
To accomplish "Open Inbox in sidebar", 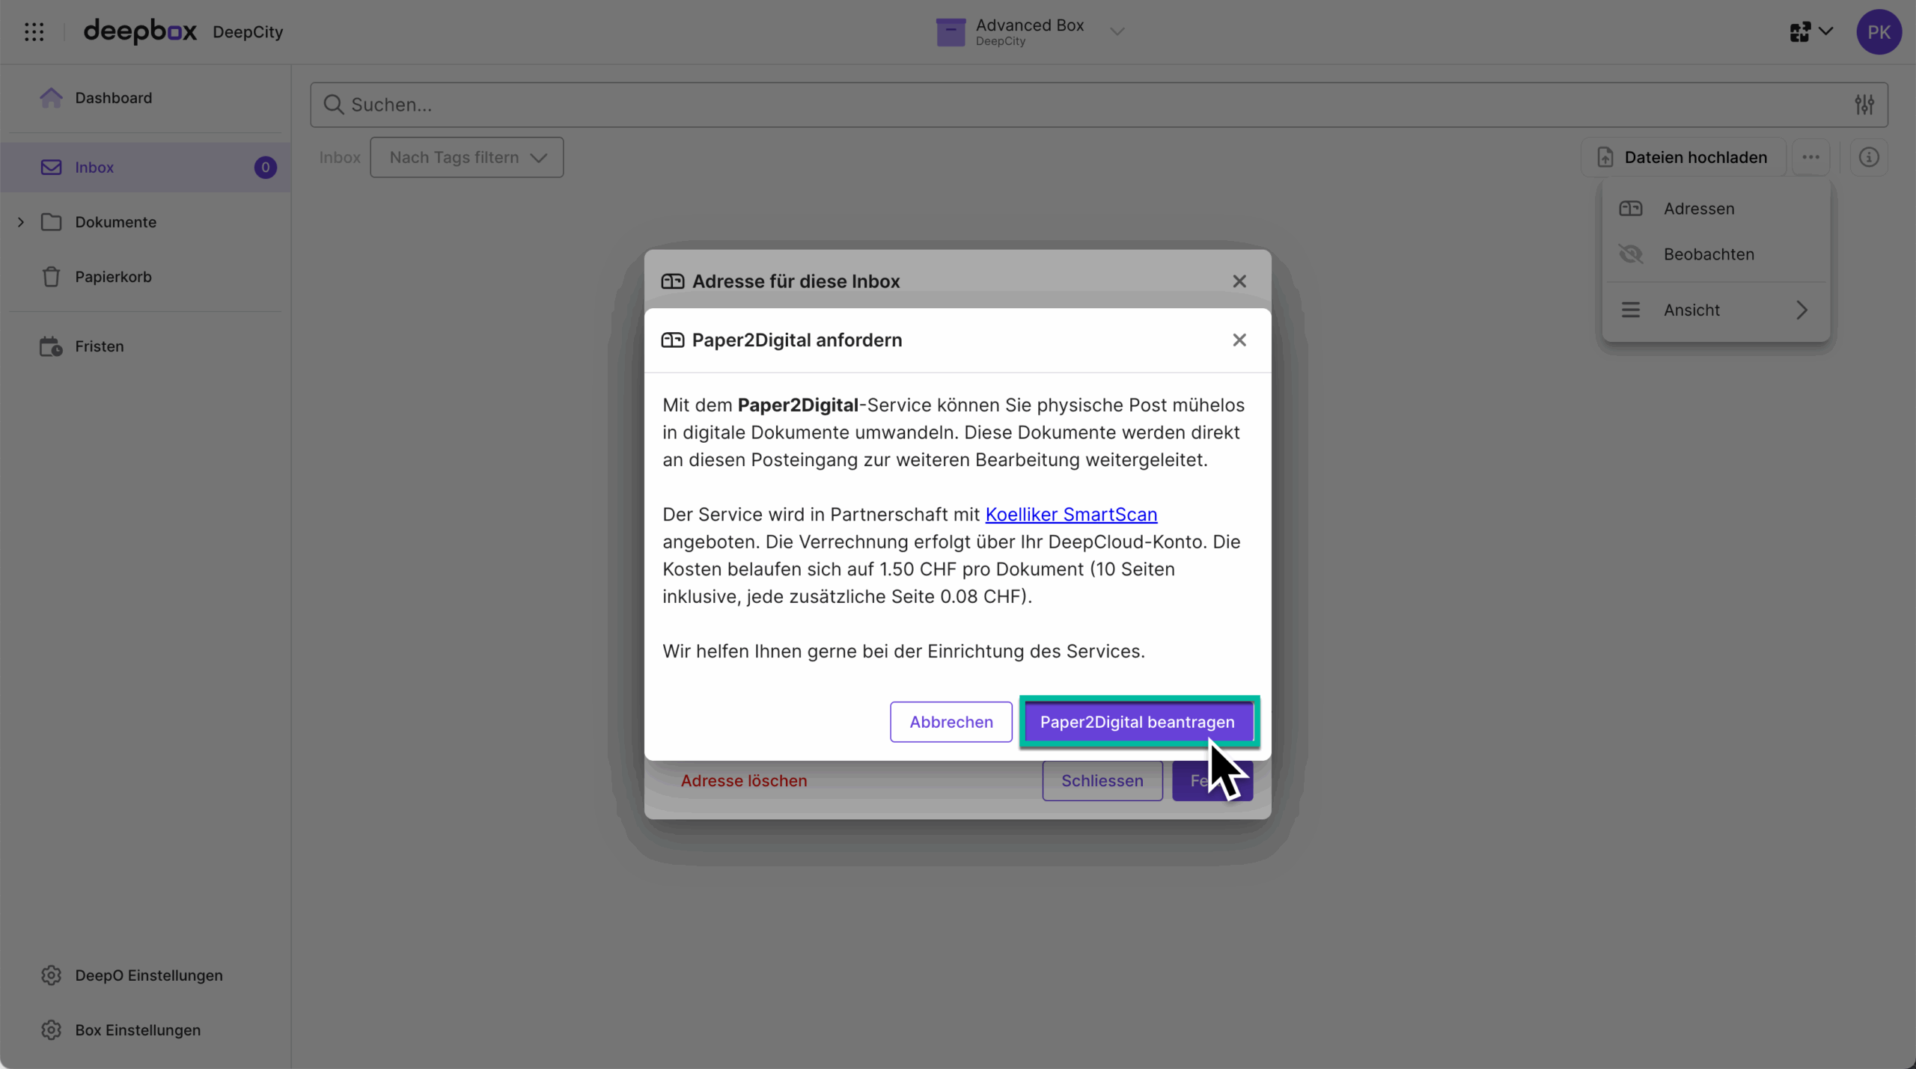I will [x=146, y=168].
